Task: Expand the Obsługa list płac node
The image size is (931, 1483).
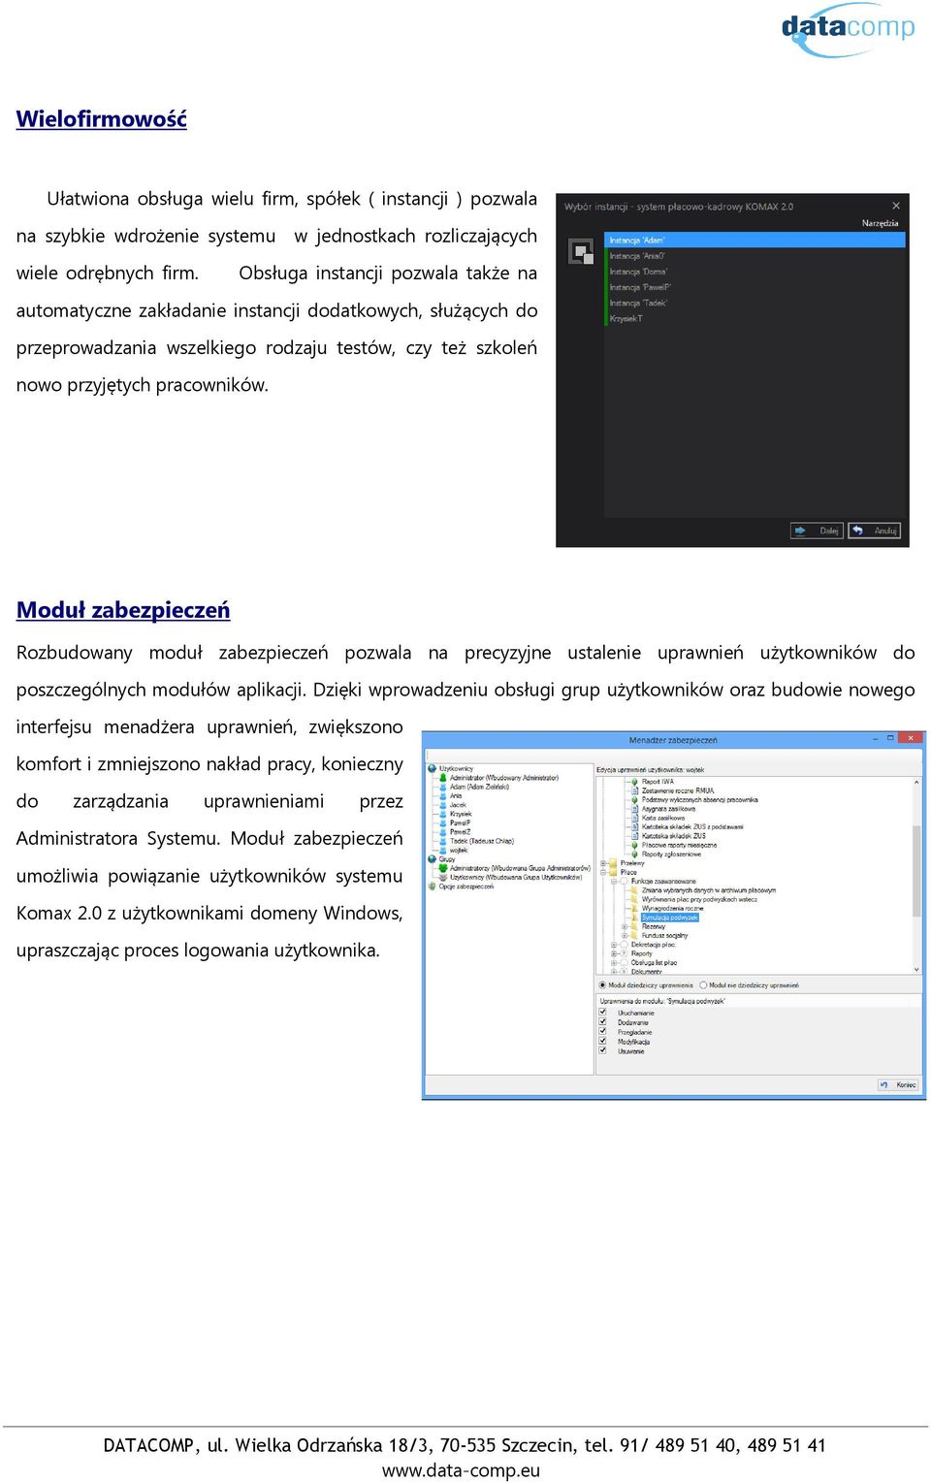Action: point(614,962)
